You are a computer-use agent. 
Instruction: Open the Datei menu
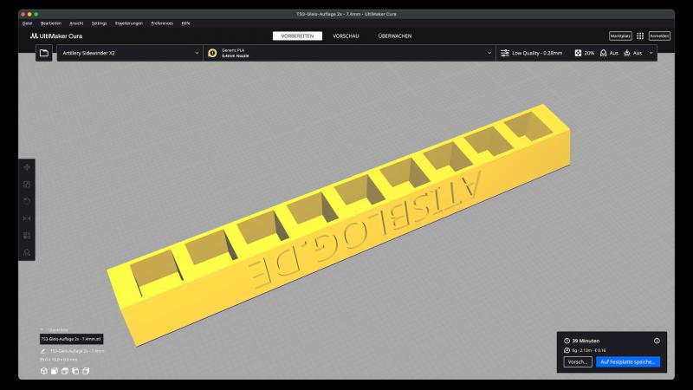28,23
